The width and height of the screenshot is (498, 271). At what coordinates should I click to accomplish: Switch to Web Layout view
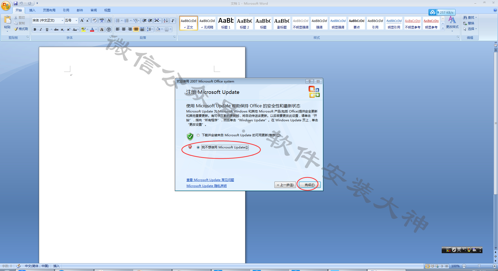tap(437, 266)
